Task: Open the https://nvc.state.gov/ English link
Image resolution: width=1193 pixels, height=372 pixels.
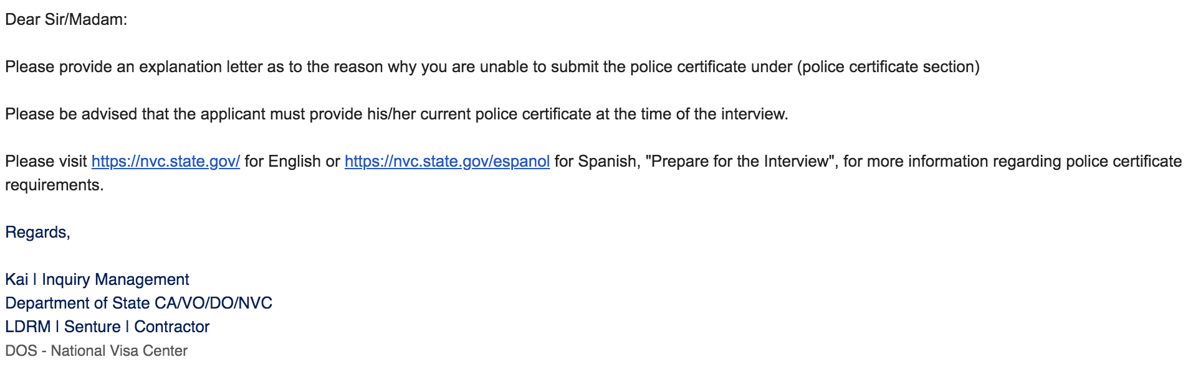Action: (166, 162)
